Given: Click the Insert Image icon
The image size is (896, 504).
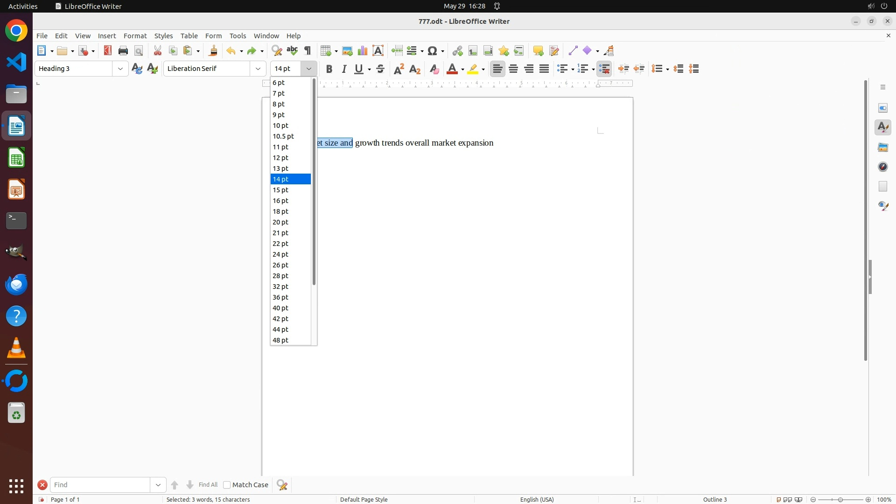Looking at the screenshot, I should click(347, 51).
